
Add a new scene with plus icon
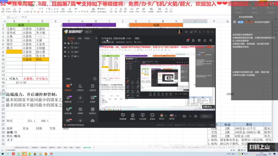pos(96,38)
